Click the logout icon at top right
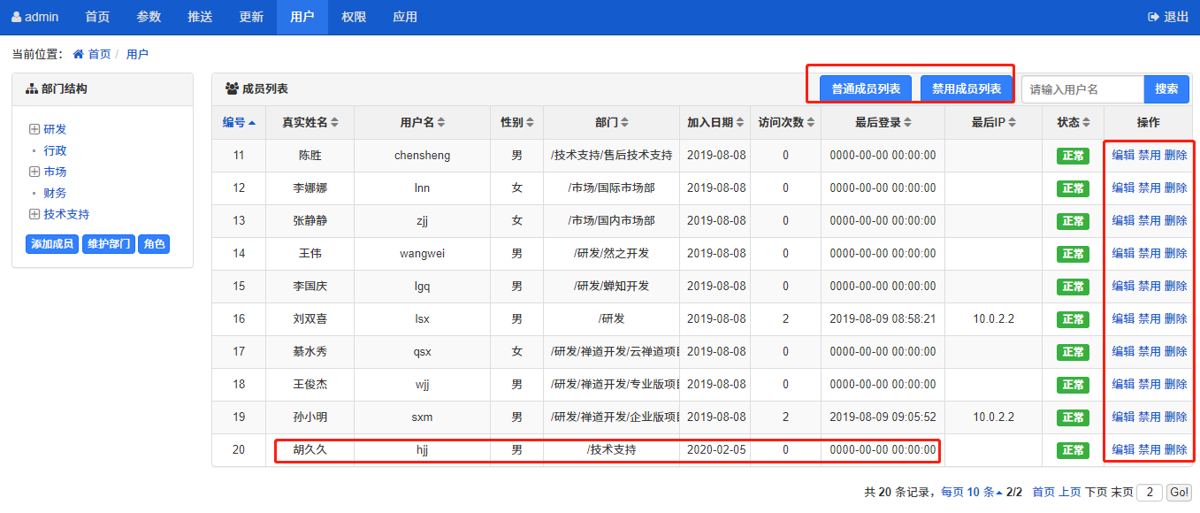The height and width of the screenshot is (513, 1200). 1153,17
